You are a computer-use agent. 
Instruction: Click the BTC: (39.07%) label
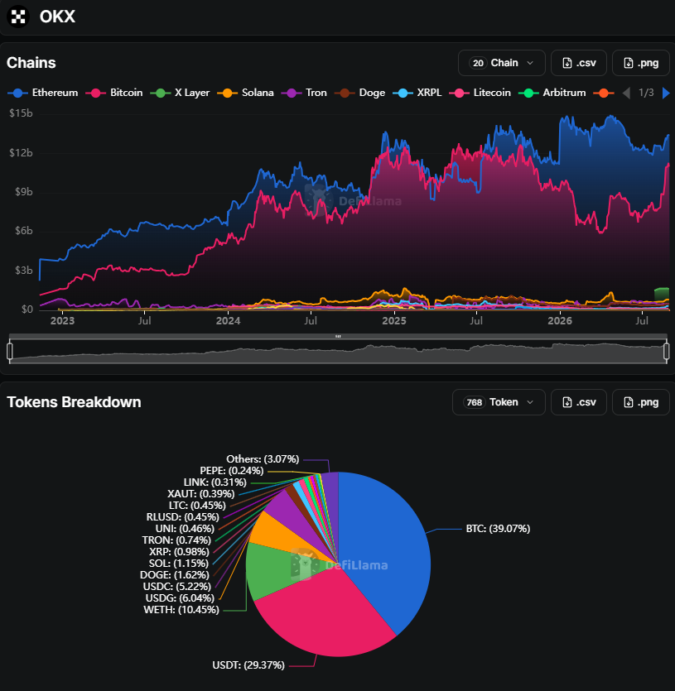point(498,529)
